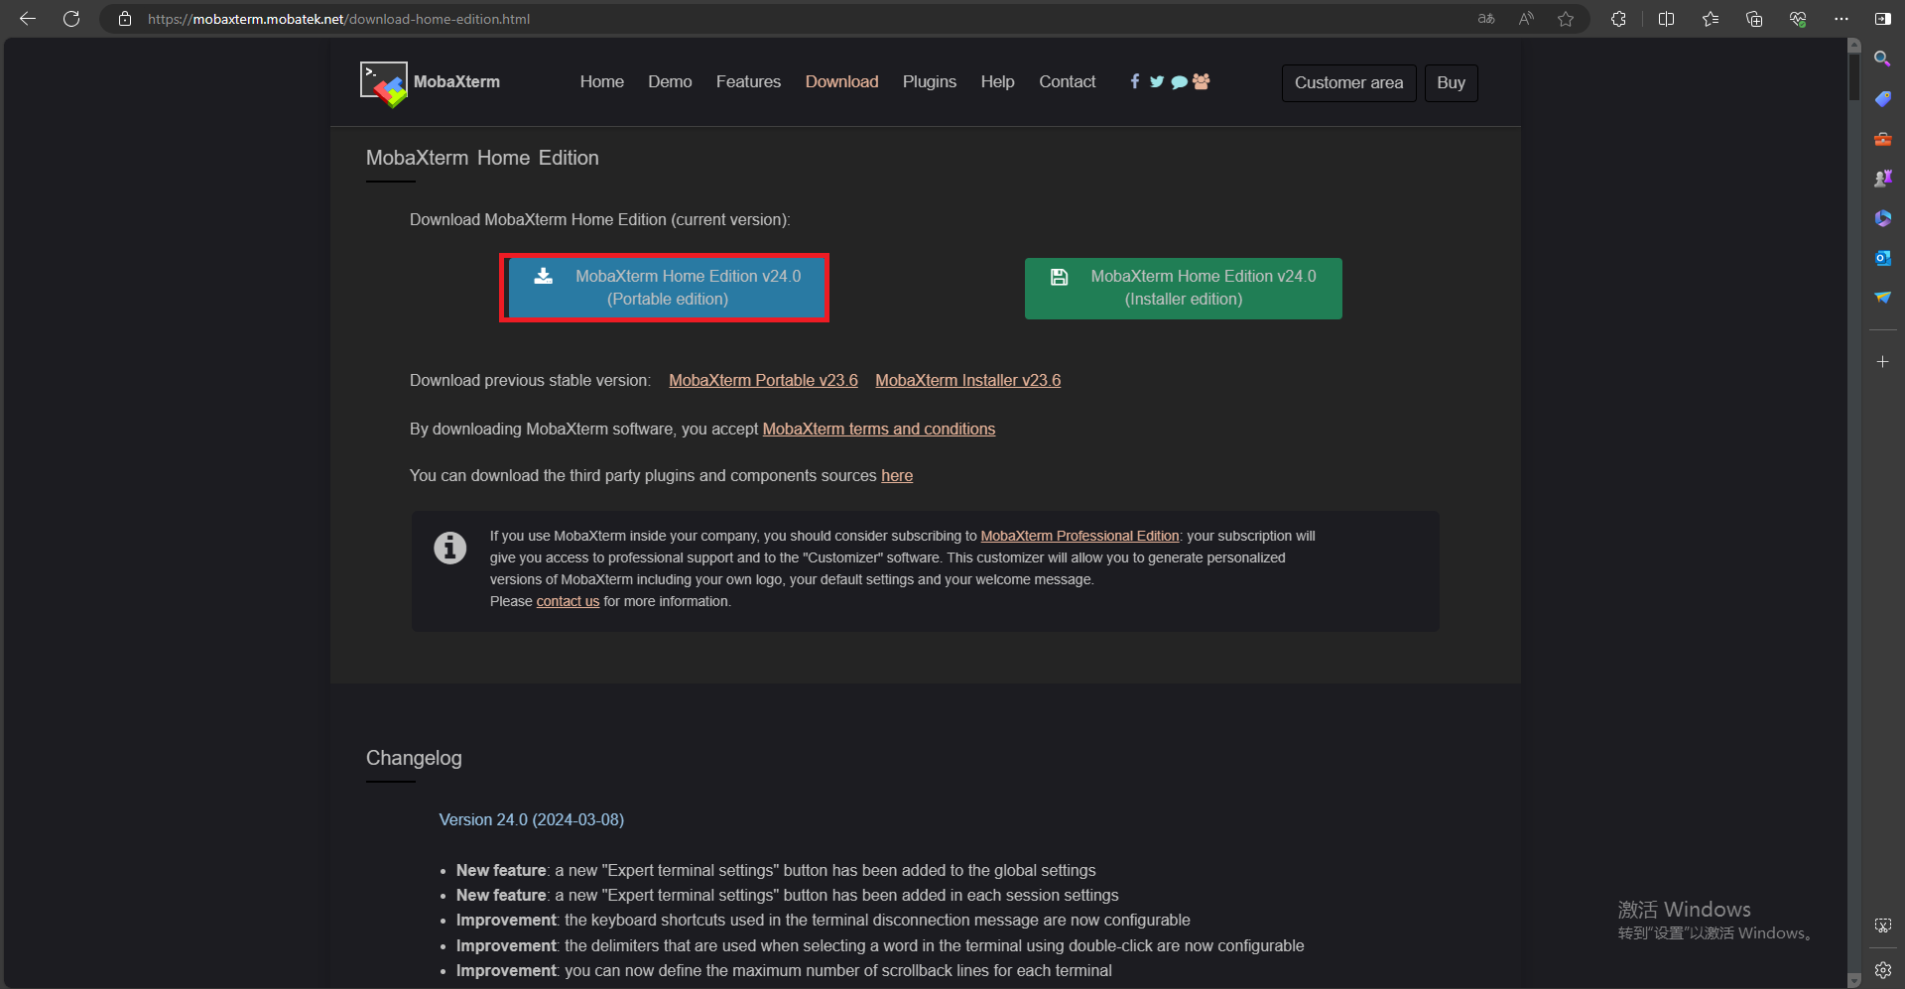Screen dimensions: 1905x989
Task: Open split screen view
Action: click(1666, 19)
